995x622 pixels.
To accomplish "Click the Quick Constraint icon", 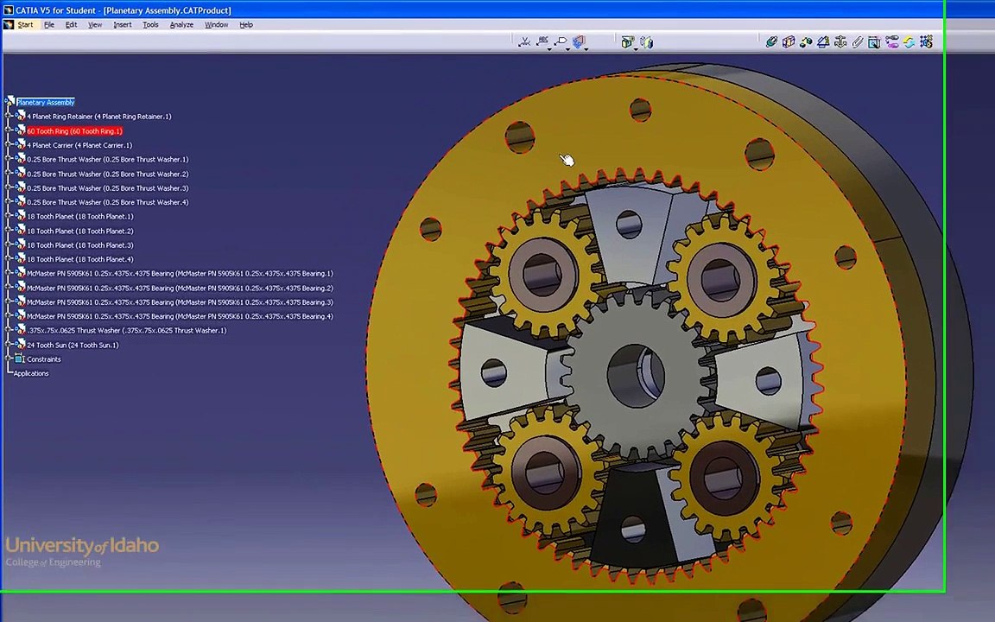I will [x=874, y=41].
